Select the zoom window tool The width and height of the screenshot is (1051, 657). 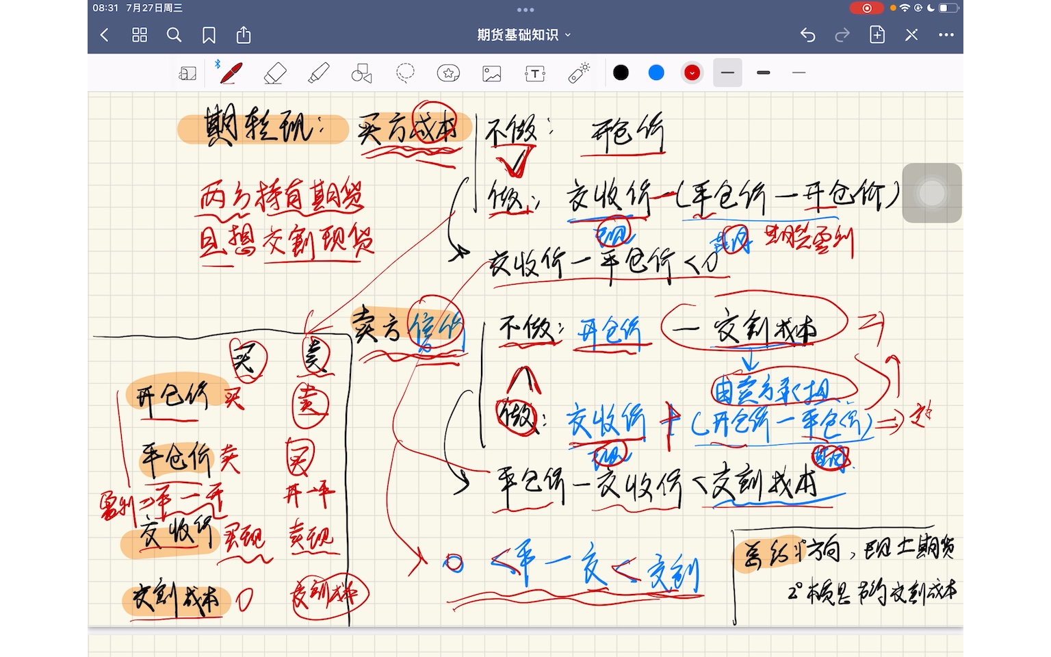pyautogui.click(x=187, y=73)
